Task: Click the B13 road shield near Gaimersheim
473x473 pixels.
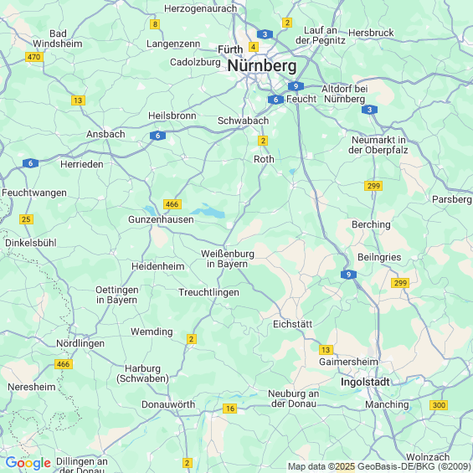Action: 326,350
